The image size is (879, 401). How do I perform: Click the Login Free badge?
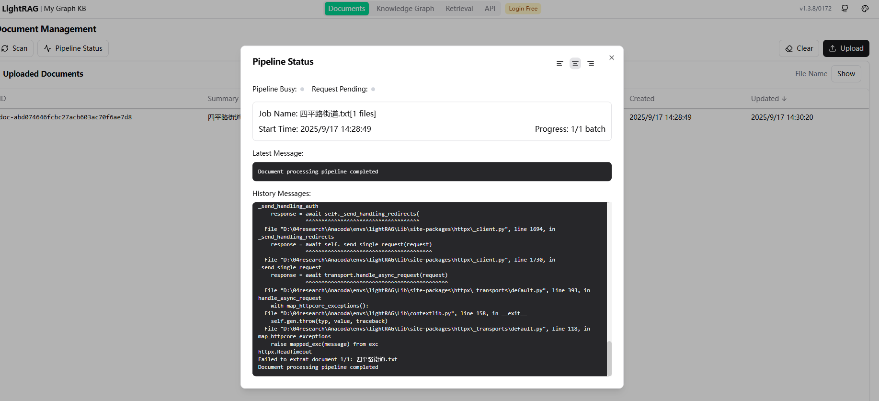[x=523, y=9]
